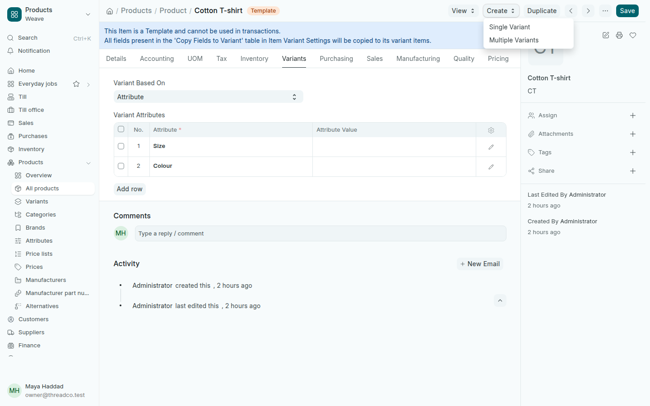This screenshot has width=650, height=406.
Task: Open Inventory in sidebar
Action: [x=49, y=149]
